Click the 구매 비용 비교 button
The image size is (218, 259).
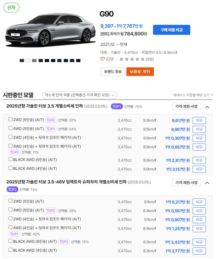(171, 30)
